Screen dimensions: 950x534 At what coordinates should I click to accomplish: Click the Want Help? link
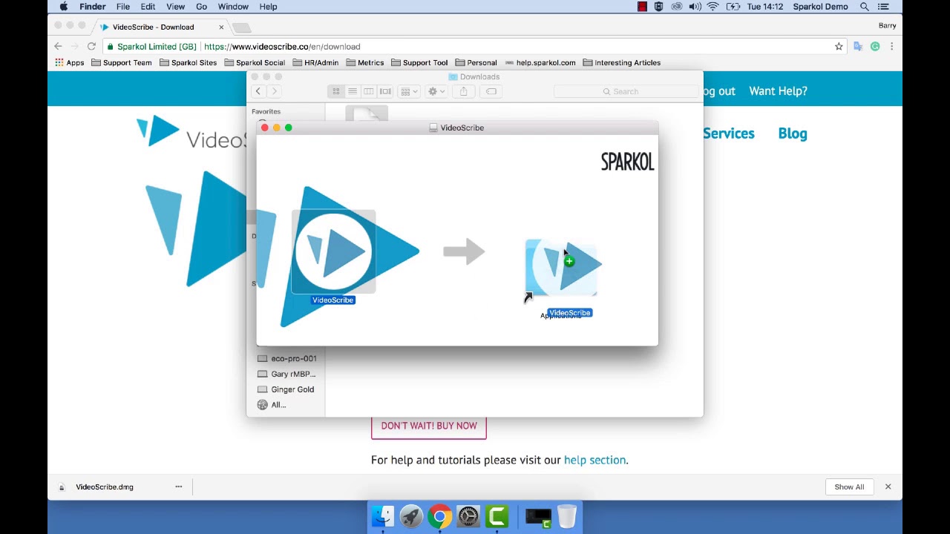778,90
